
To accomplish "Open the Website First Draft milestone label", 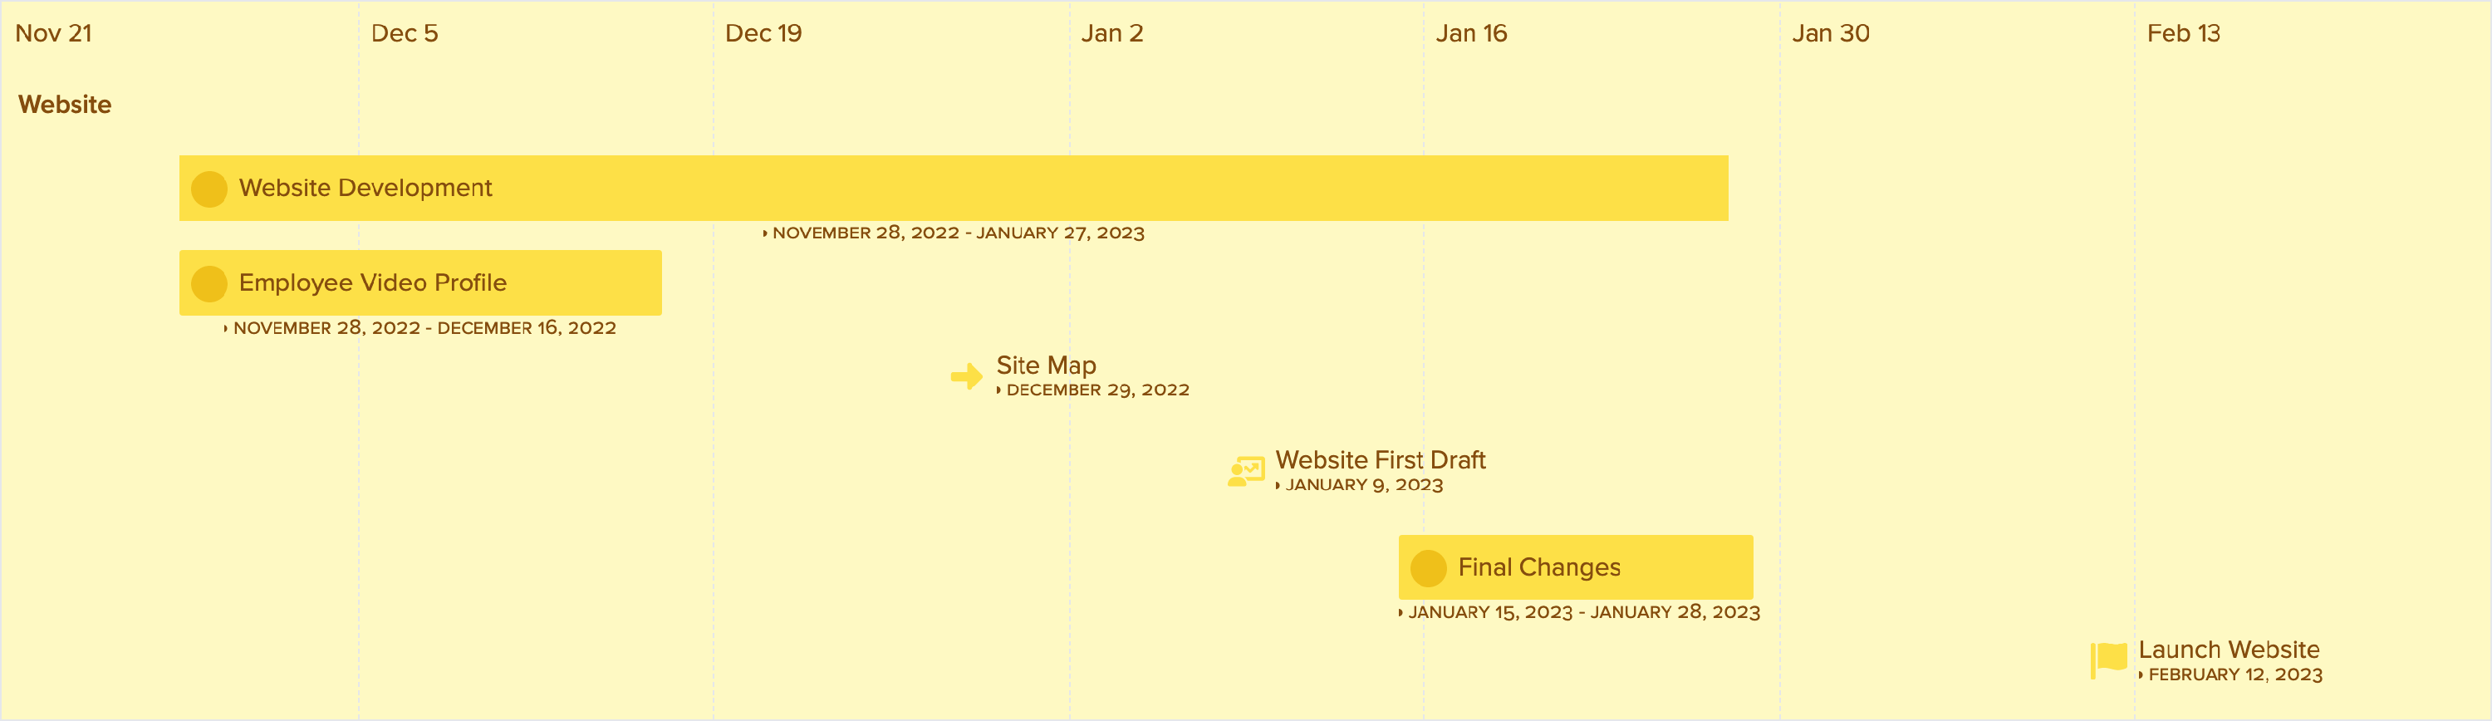I will [1380, 459].
